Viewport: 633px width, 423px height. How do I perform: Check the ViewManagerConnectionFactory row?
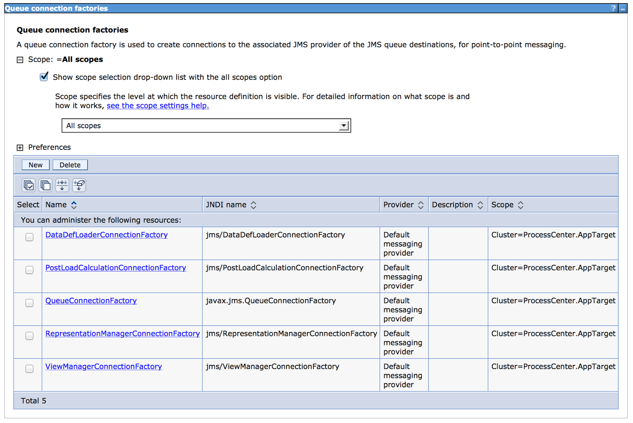29,368
